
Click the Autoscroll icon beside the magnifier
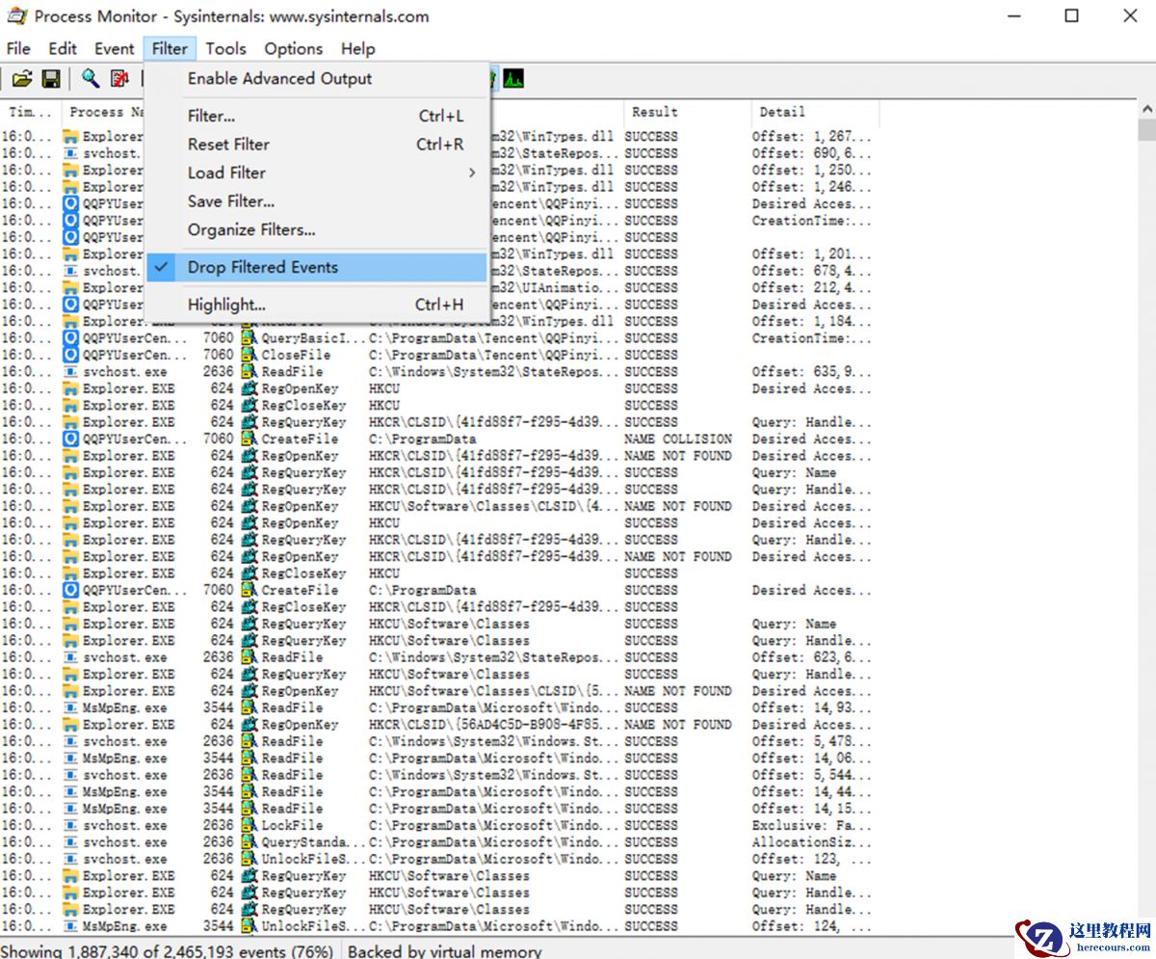(119, 79)
